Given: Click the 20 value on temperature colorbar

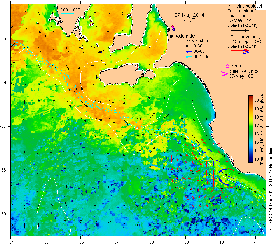Looking at the screenshot, I should pyautogui.click(x=257, y=100).
